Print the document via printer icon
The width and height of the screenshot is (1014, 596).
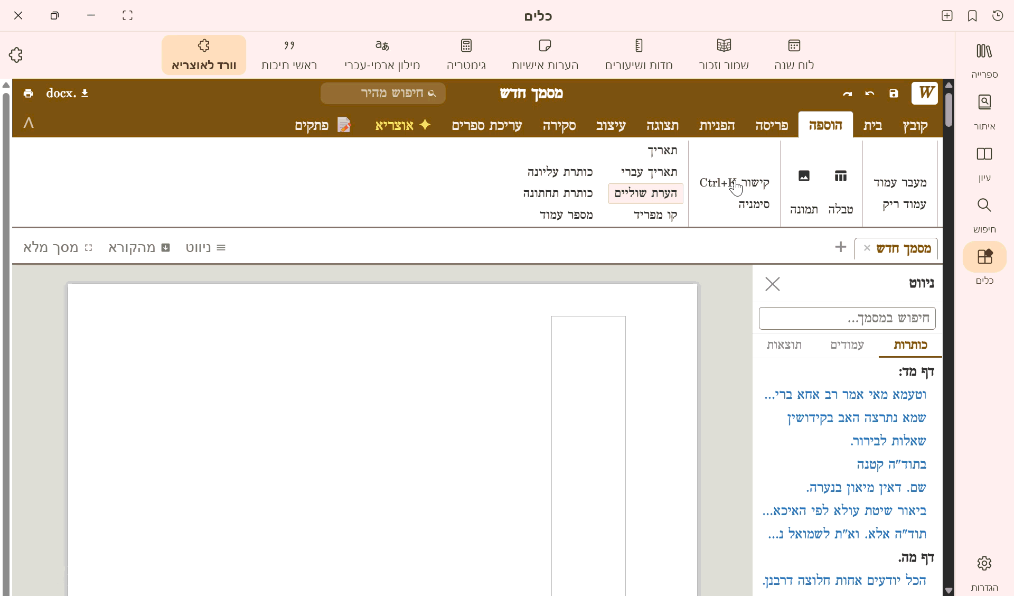tap(29, 94)
